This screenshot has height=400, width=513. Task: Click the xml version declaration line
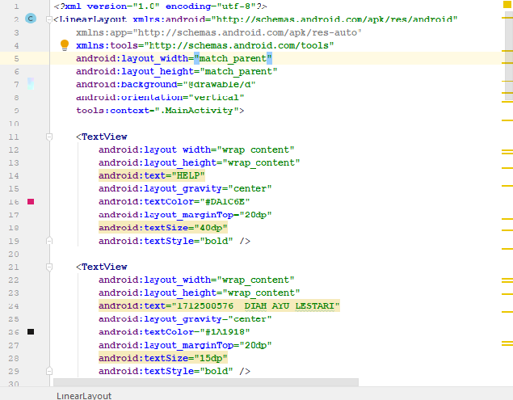tap(160, 6)
